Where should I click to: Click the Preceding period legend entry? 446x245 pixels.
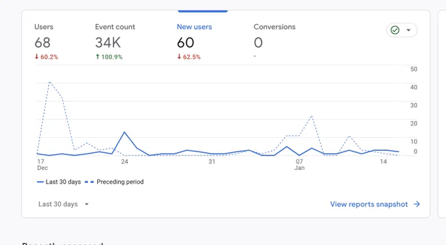114,182
